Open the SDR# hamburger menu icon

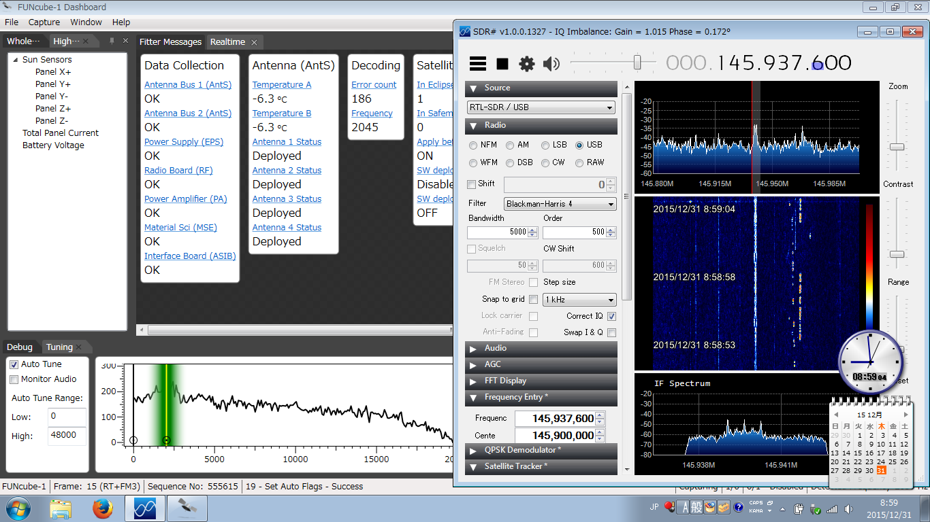pos(478,64)
